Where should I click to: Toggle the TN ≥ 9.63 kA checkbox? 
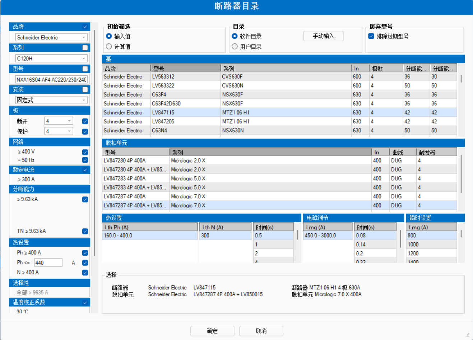click(x=85, y=231)
